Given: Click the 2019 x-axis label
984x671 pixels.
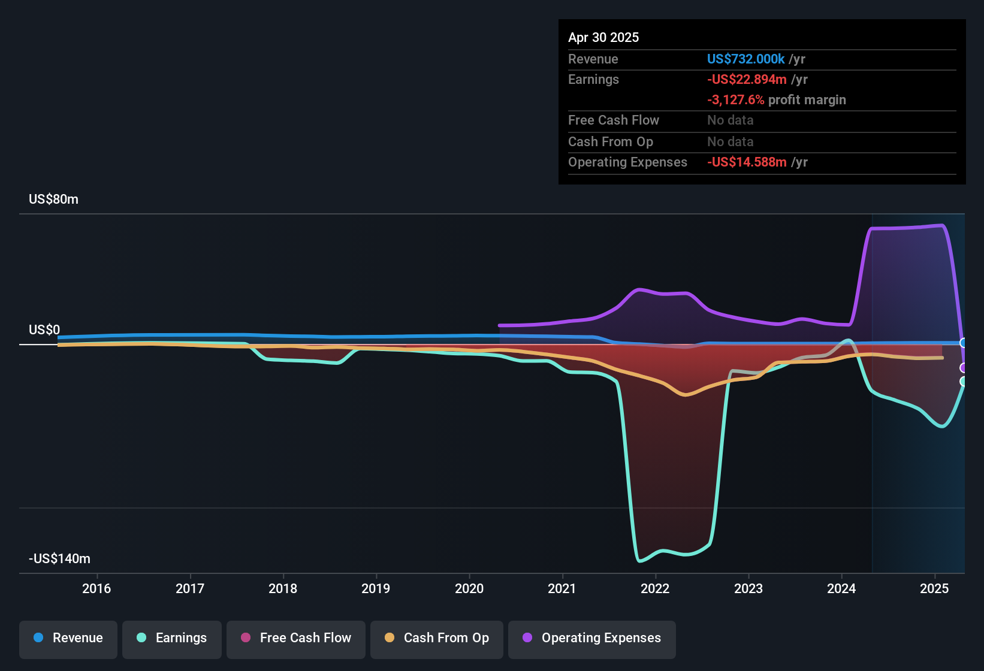Looking at the screenshot, I should [376, 588].
